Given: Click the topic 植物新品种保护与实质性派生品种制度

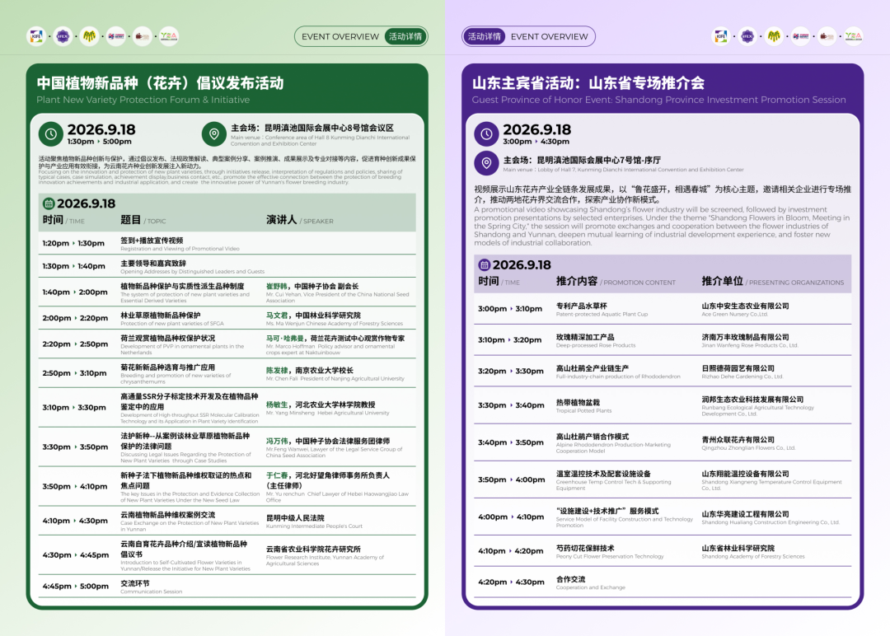Looking at the screenshot, I should pos(182,287).
